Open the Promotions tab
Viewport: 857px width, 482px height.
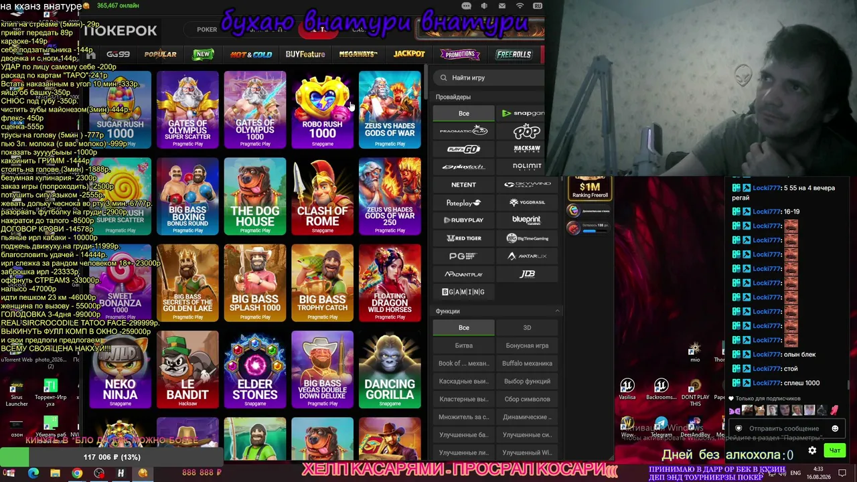tap(460, 54)
